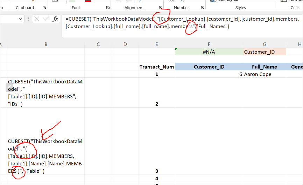Select column F header
This screenshot has width=303, height=185.
(x=209, y=44)
